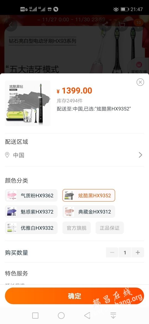Tap the 官方旗舰 tag
The width and height of the screenshot is (149, 324).
(x=76, y=228)
